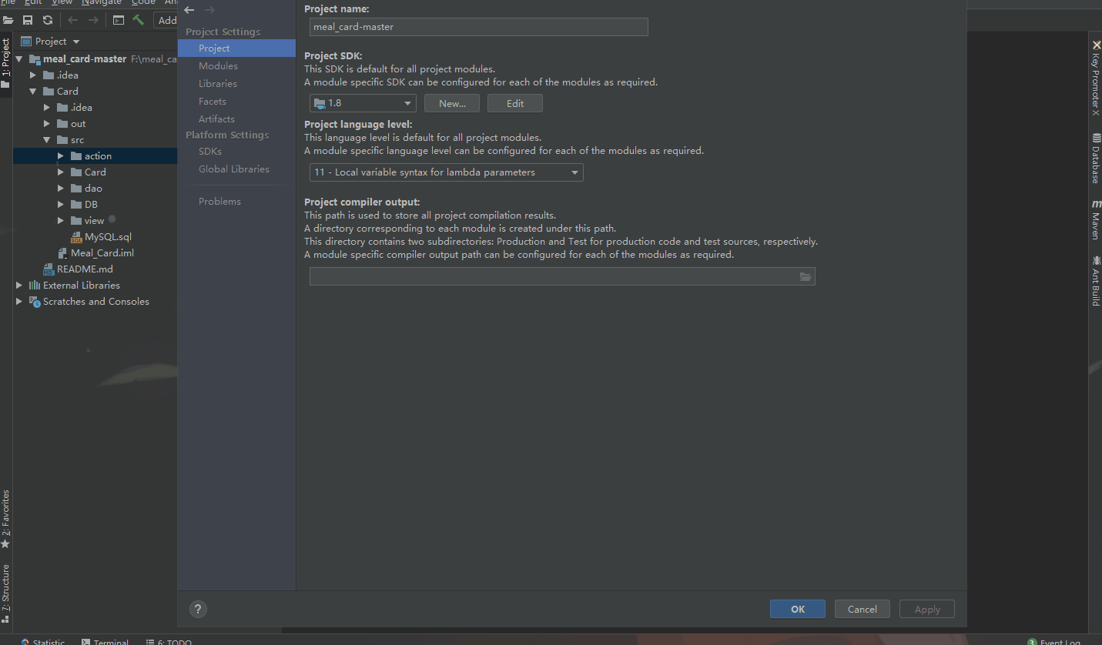The width and height of the screenshot is (1102, 645).
Task: Open the Project language level dropdown
Action: pos(446,172)
